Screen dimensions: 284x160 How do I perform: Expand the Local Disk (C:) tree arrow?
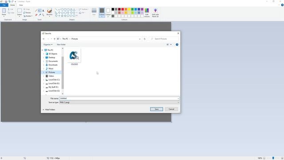point(43,80)
